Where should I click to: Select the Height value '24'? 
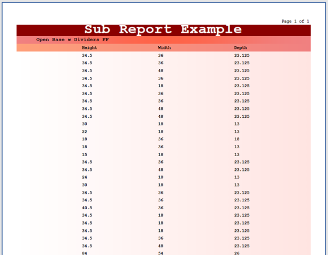pos(84,177)
